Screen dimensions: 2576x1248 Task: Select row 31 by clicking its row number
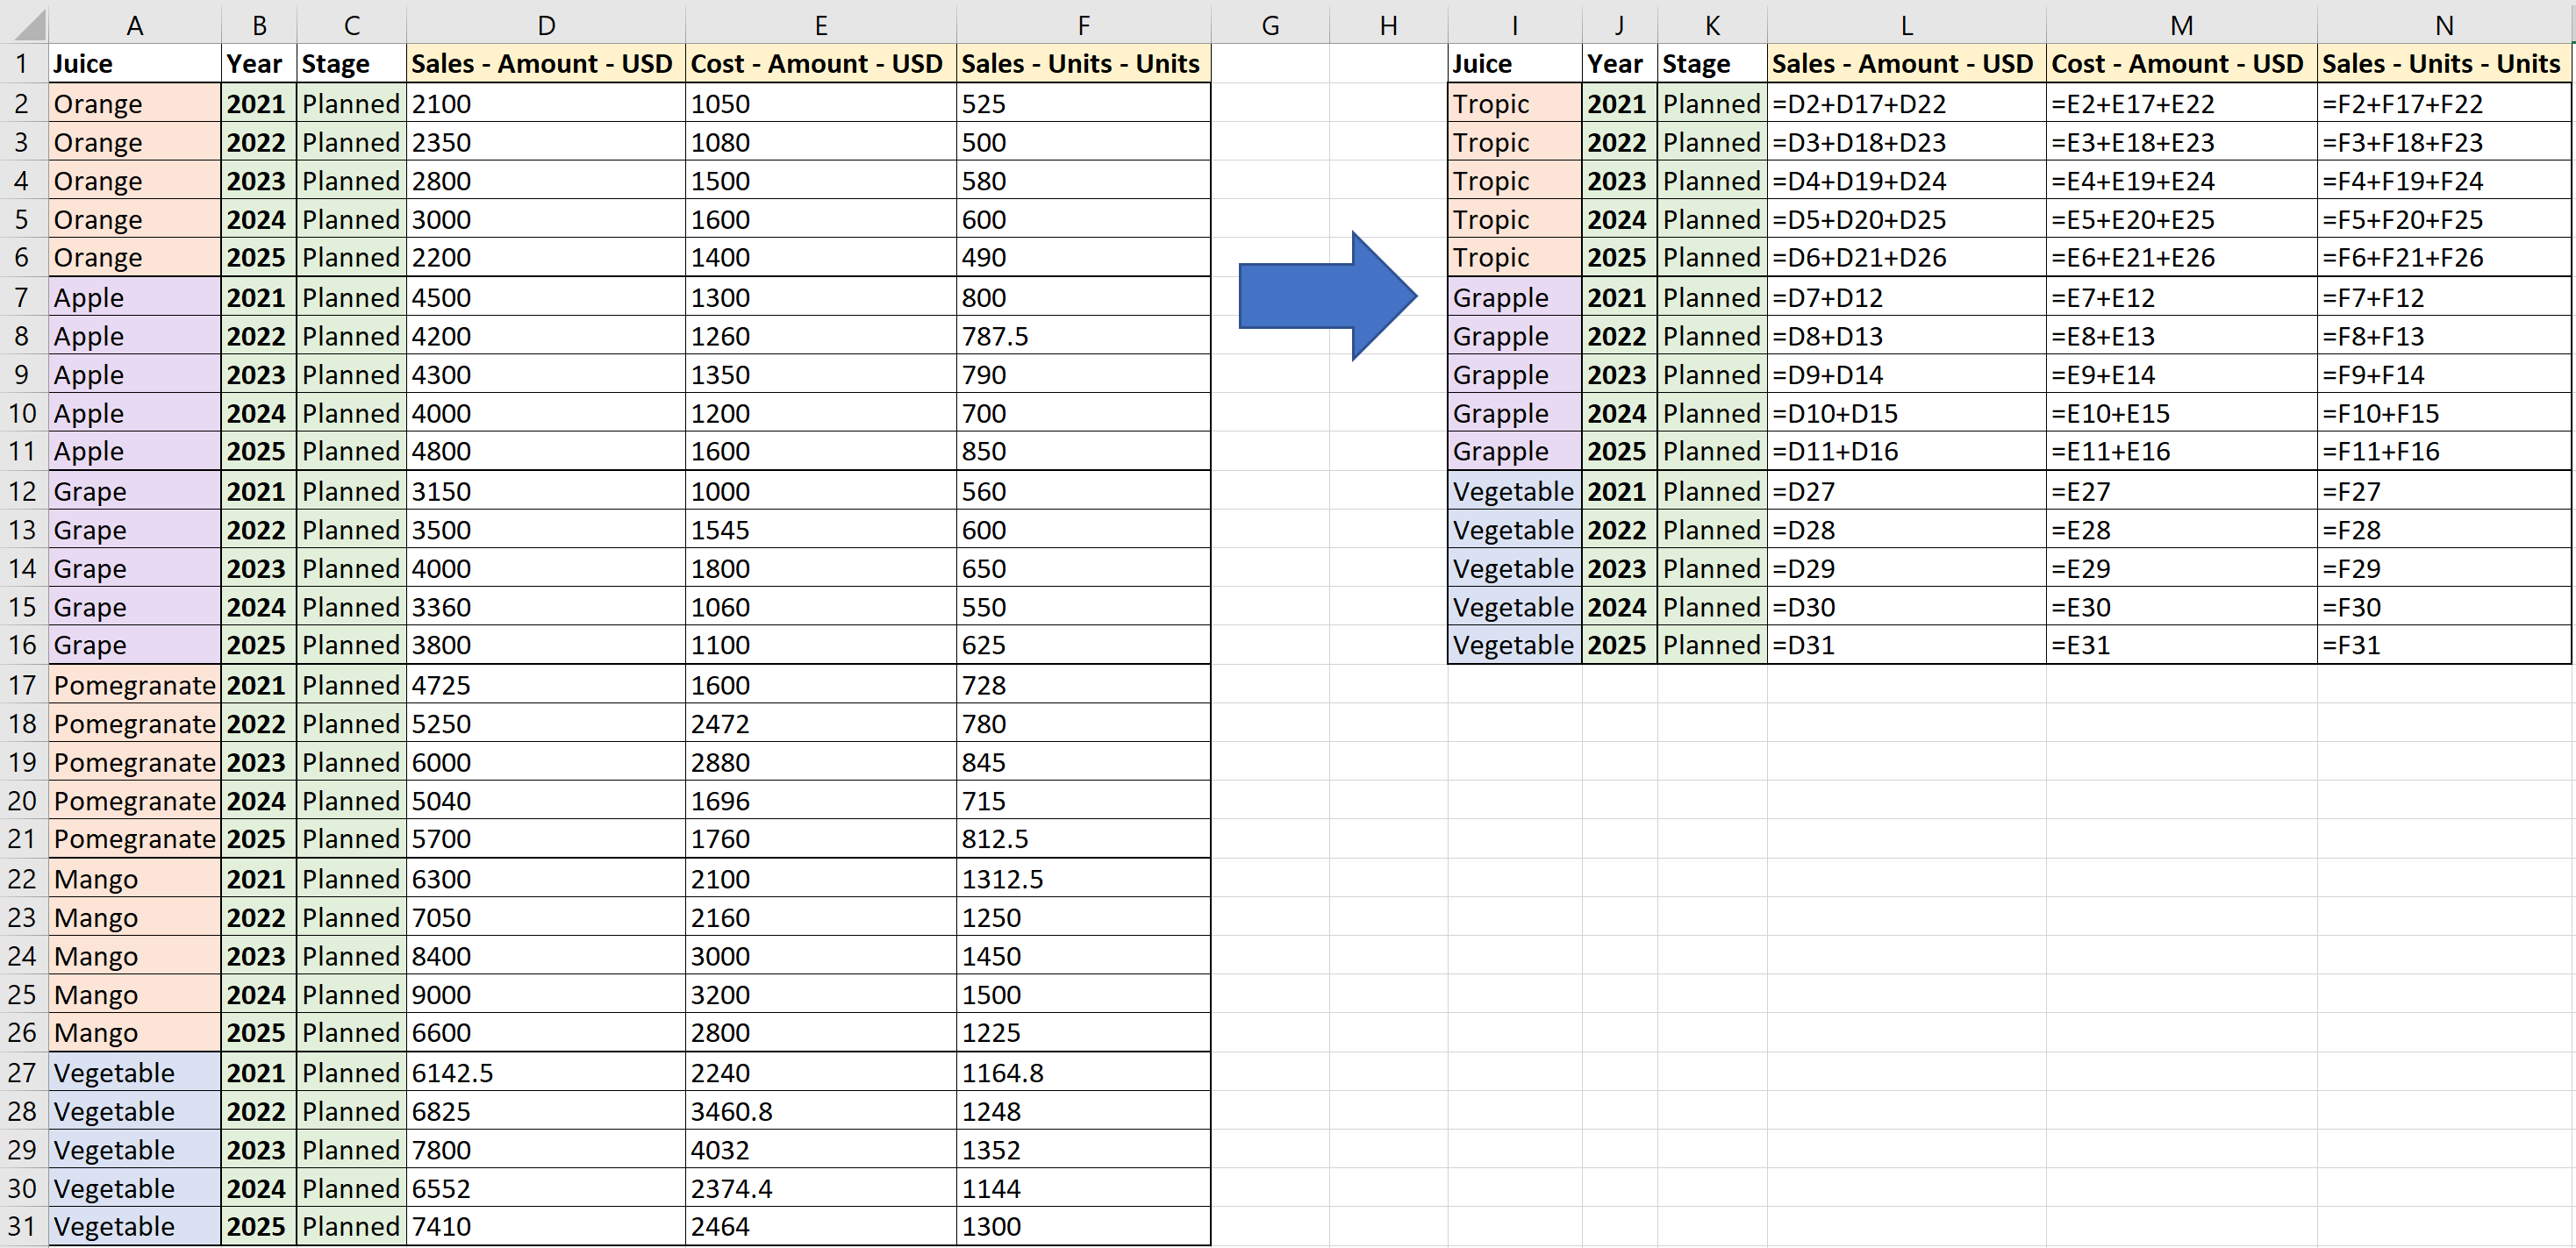point(22,1226)
